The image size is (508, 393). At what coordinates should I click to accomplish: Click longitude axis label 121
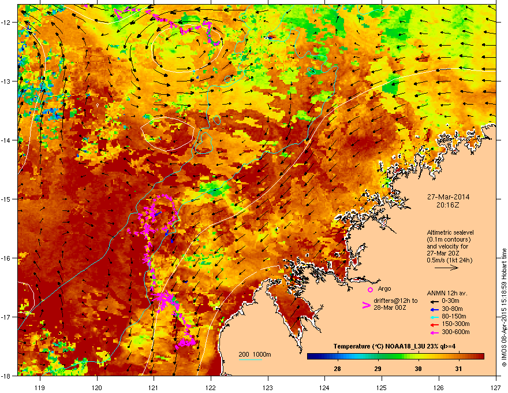click(x=154, y=387)
